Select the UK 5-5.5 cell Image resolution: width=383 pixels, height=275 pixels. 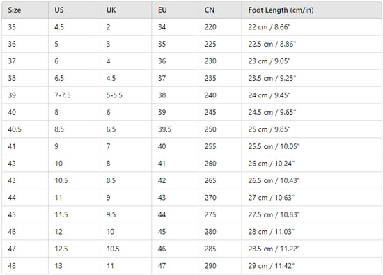(126, 95)
